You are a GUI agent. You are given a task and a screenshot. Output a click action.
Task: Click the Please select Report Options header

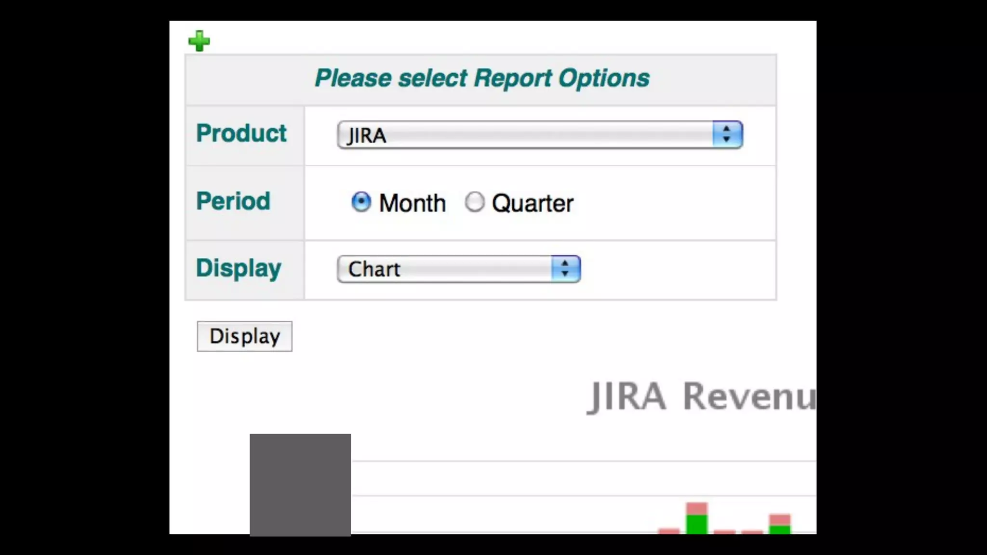(481, 79)
